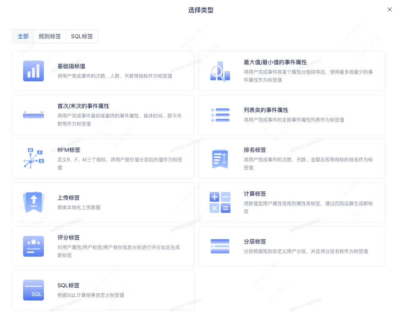Close the 选择类型 dialog

pyautogui.click(x=389, y=10)
